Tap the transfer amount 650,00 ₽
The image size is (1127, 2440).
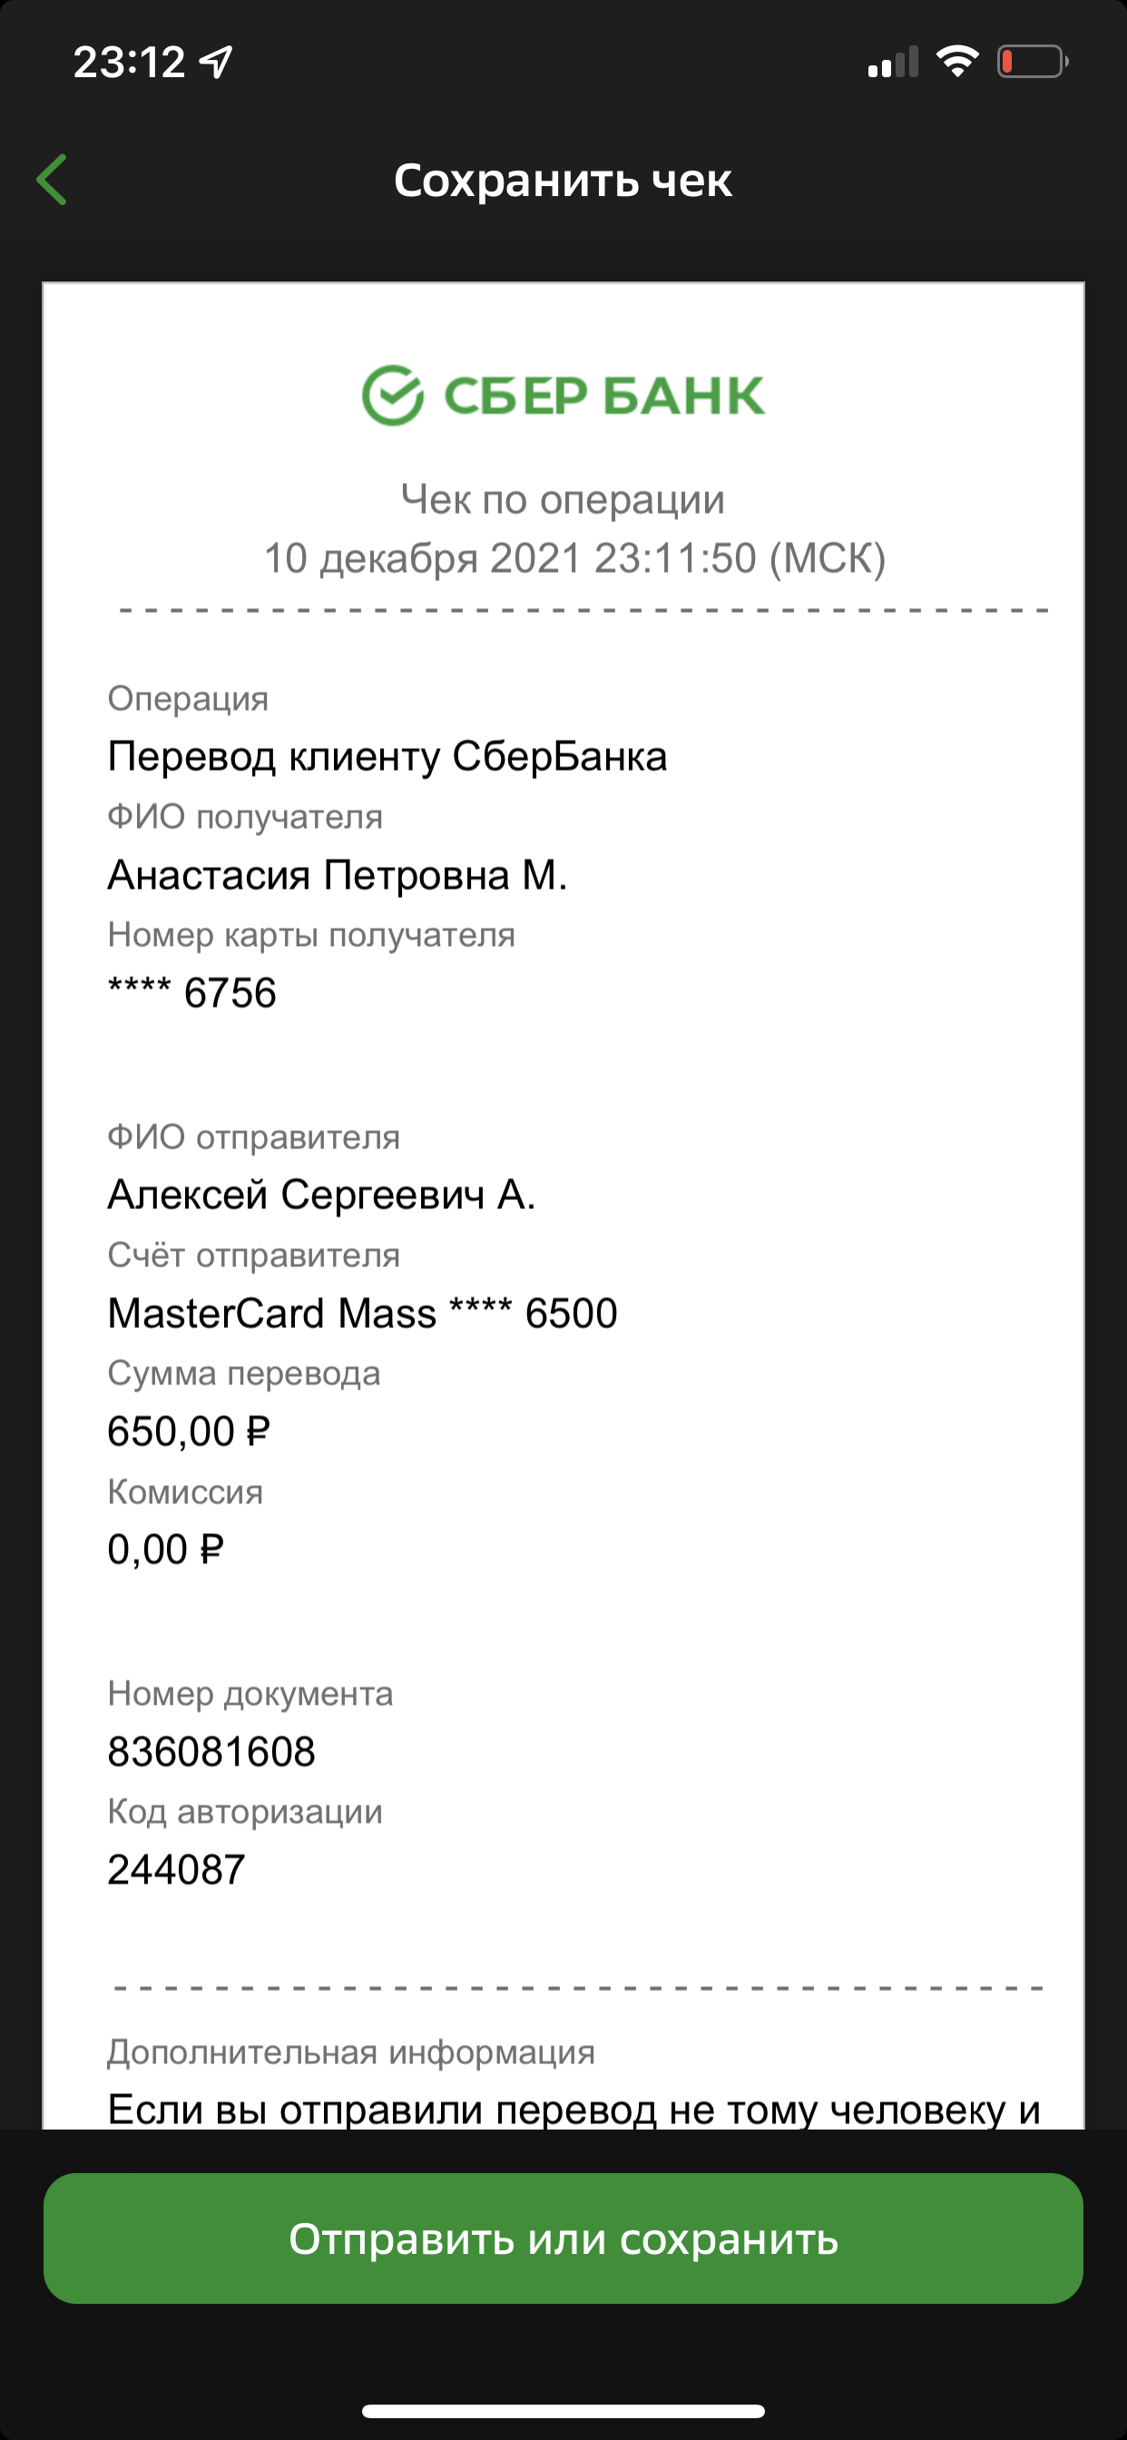[x=190, y=1432]
